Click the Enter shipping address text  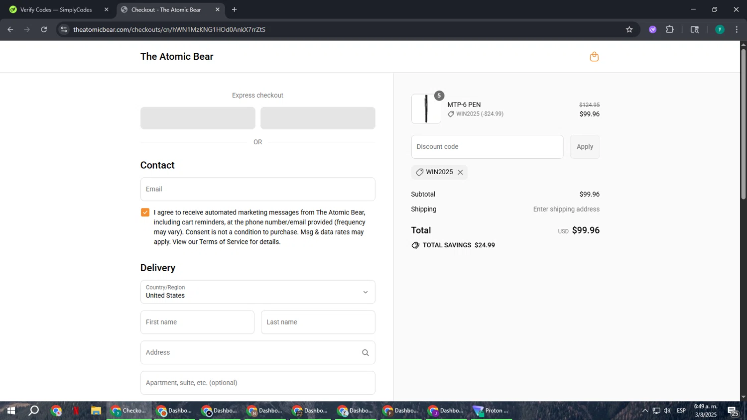point(566,210)
